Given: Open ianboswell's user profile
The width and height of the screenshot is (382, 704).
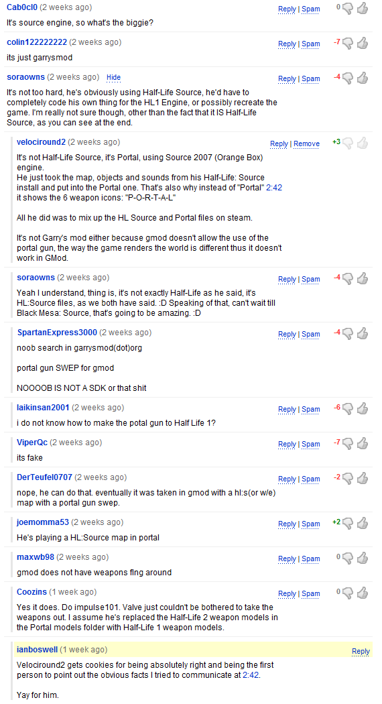Looking at the screenshot, I should coord(38,649).
